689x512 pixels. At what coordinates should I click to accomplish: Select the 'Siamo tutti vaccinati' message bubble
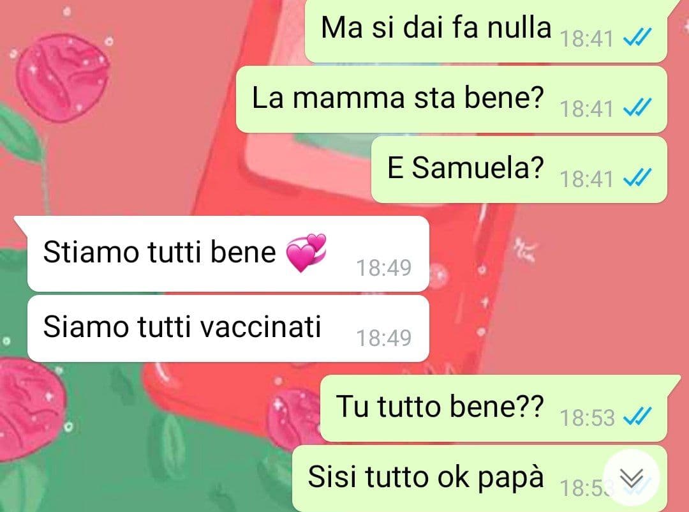tap(228, 329)
